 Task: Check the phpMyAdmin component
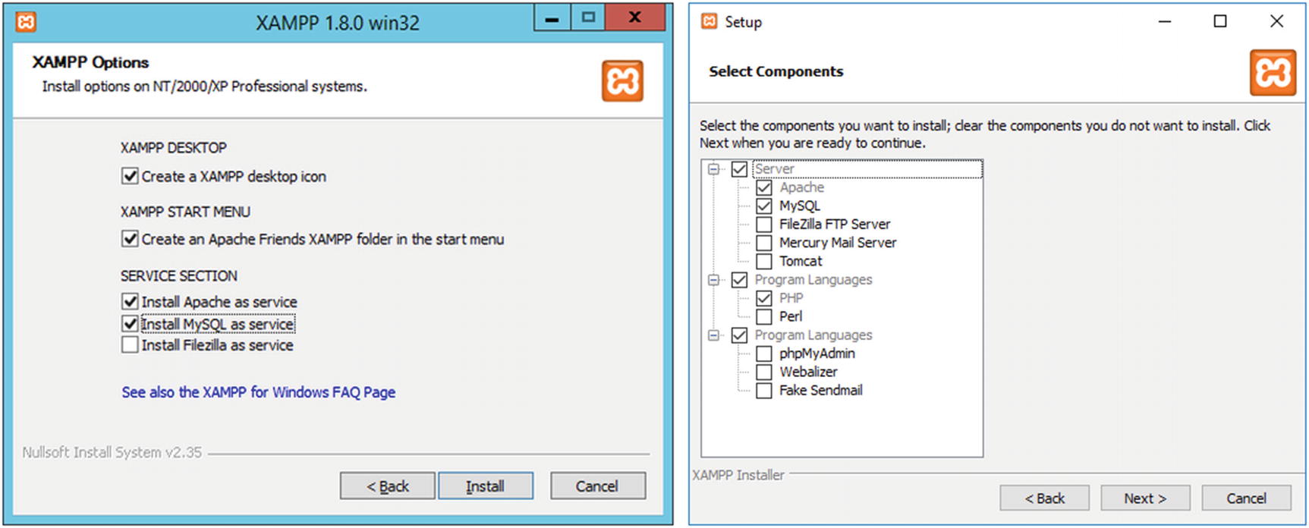(764, 354)
